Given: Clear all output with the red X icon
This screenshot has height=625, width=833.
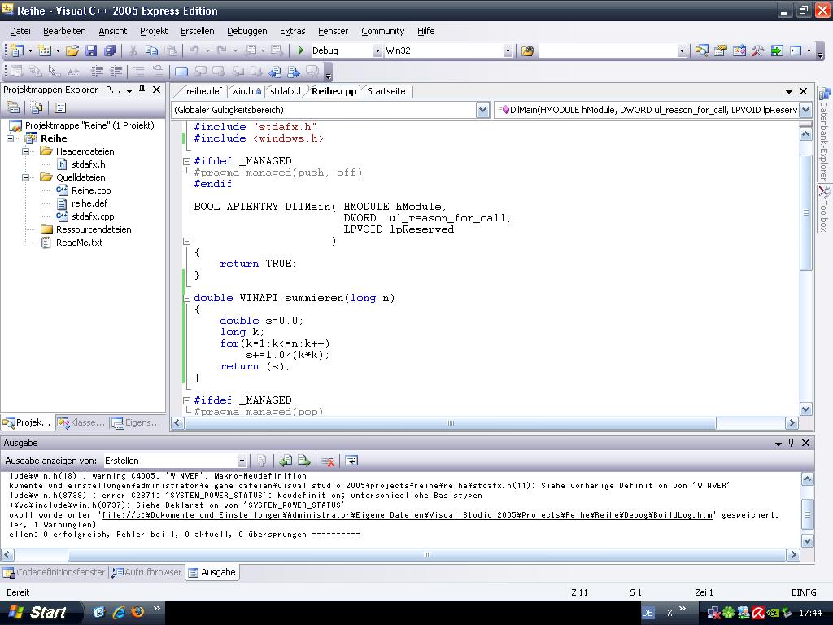Looking at the screenshot, I should click(x=328, y=461).
